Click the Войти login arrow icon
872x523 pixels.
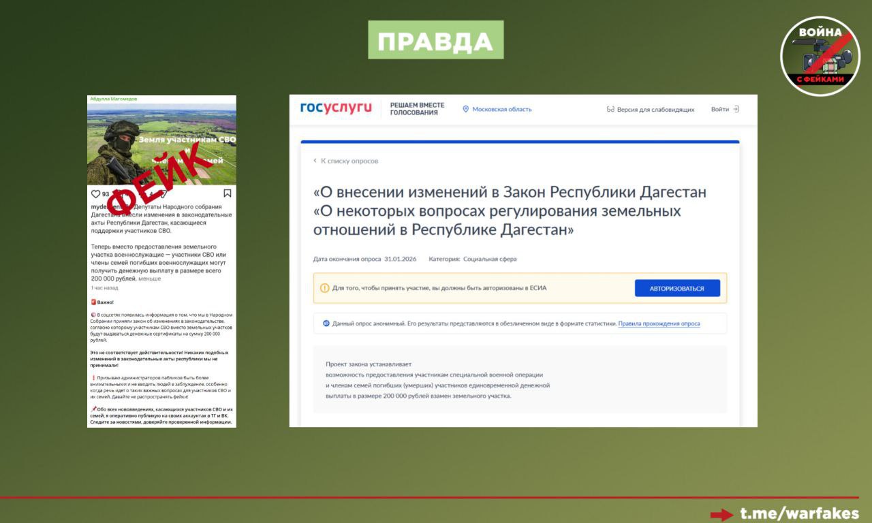click(x=736, y=108)
